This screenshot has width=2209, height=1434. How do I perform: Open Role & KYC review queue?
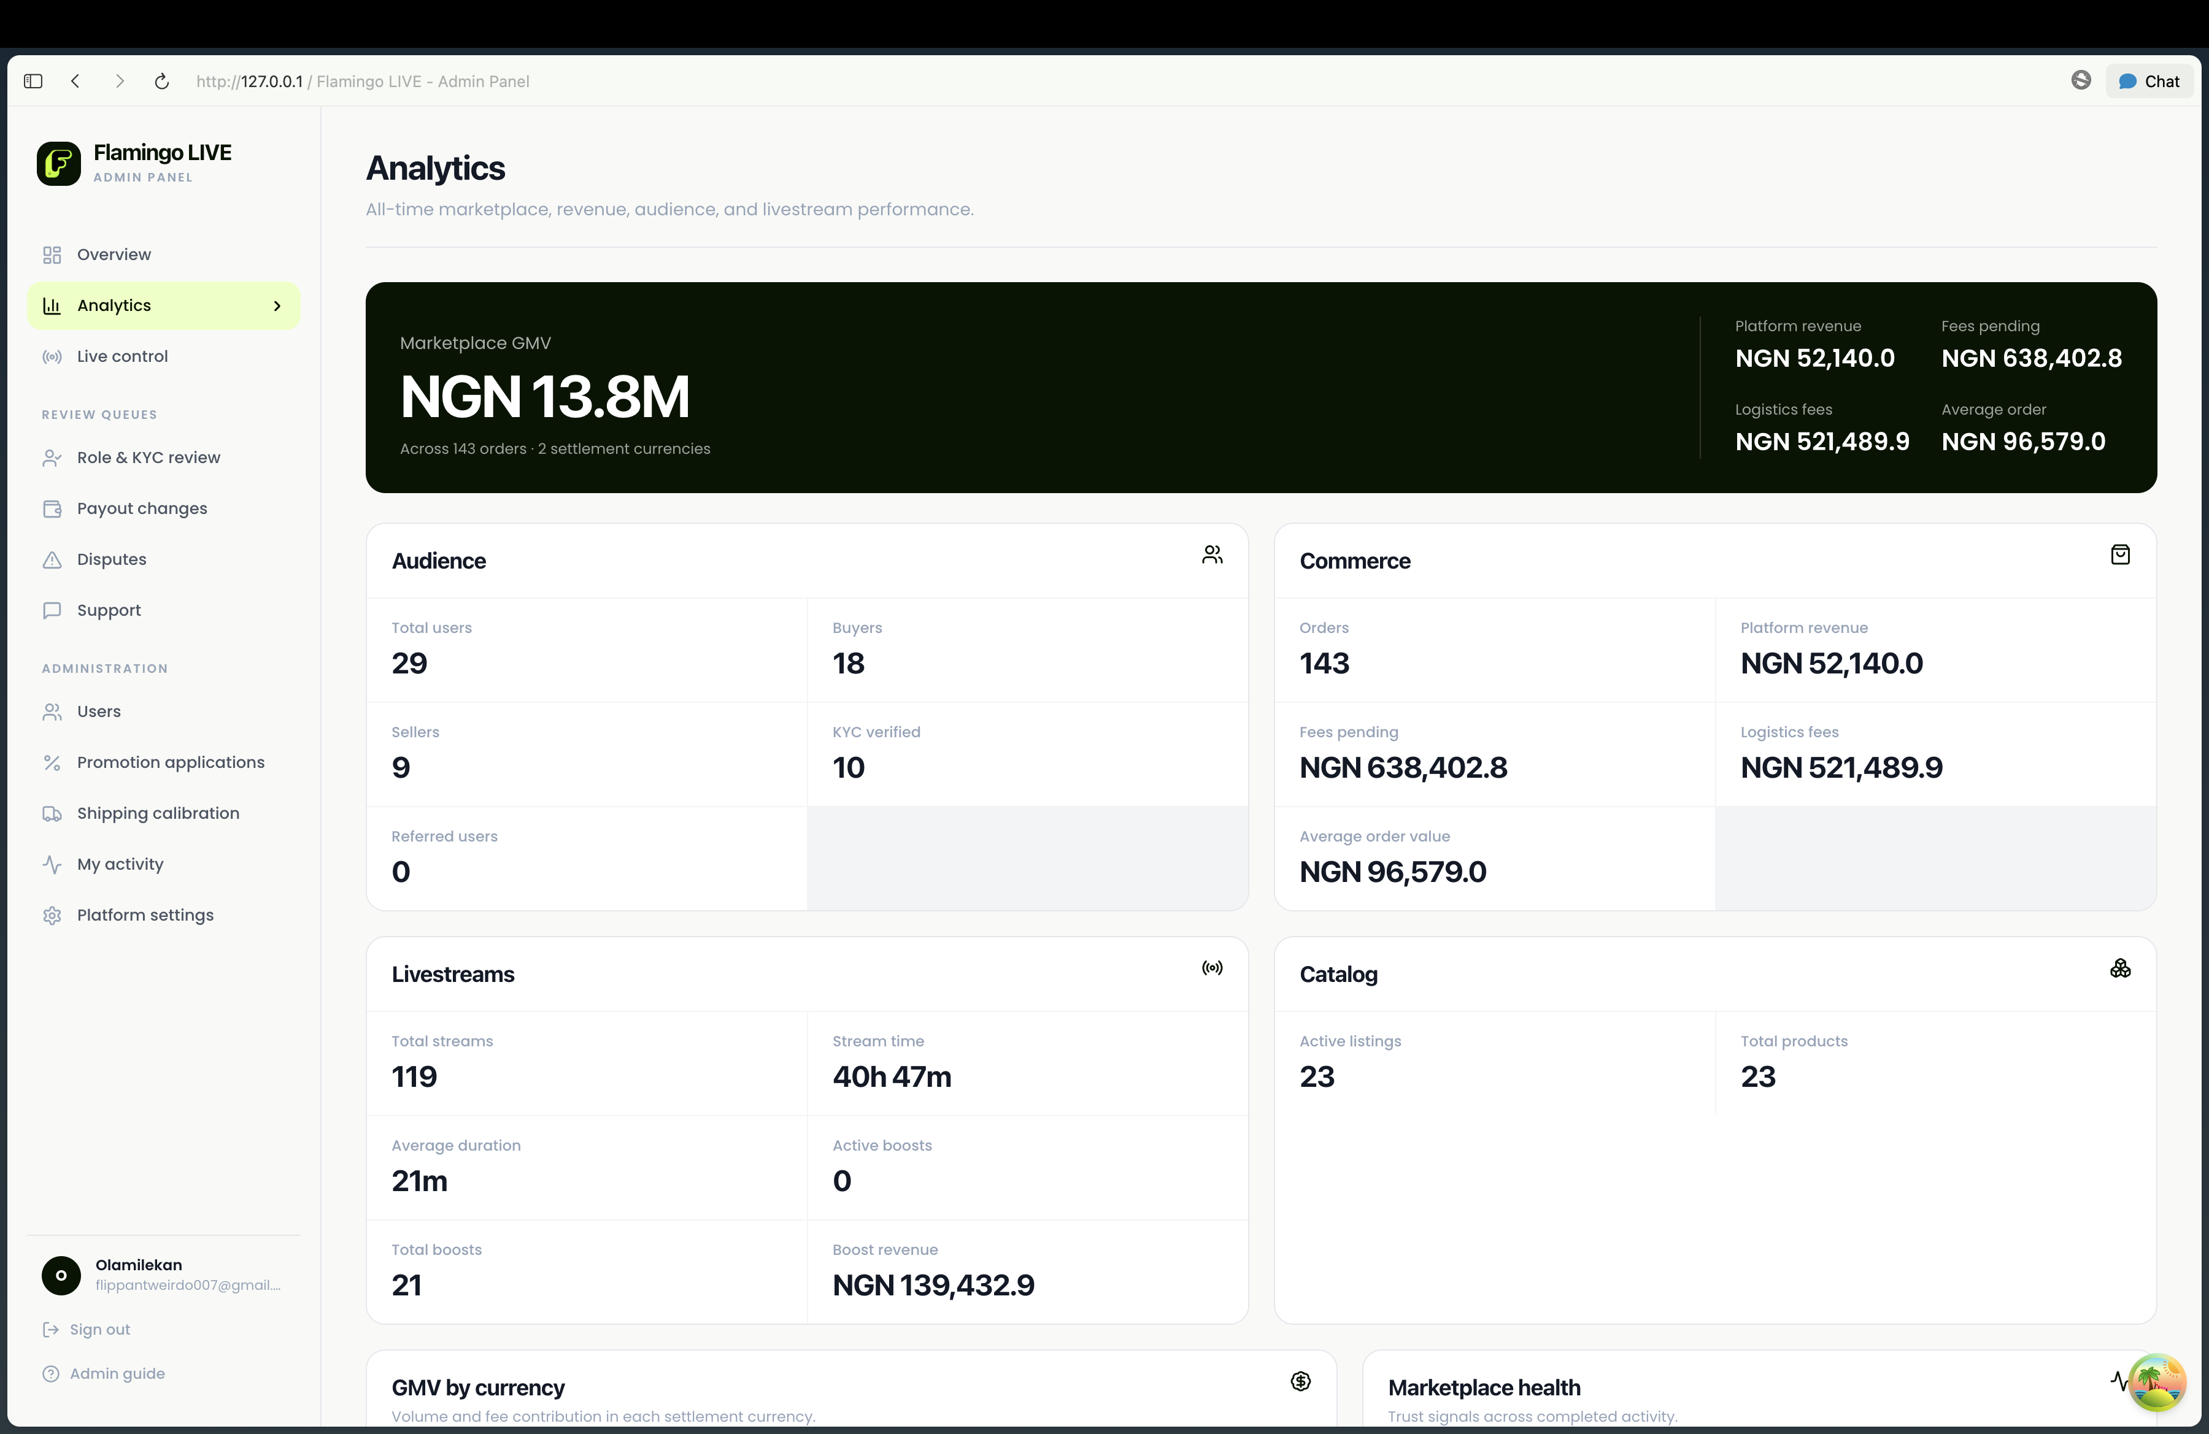click(163, 458)
